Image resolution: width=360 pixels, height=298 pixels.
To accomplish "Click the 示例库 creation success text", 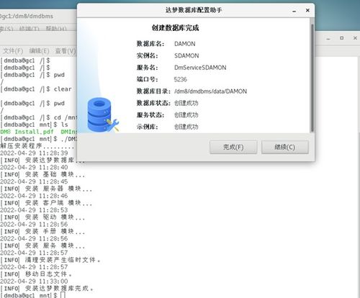I will (x=186, y=127).
